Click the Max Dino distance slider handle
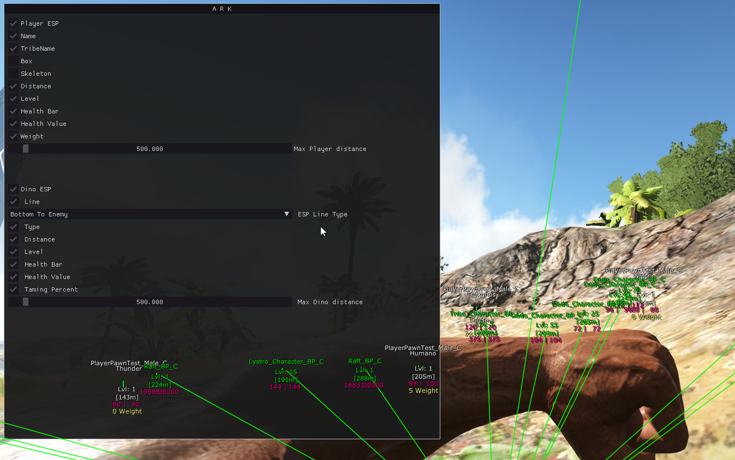 tap(26, 302)
